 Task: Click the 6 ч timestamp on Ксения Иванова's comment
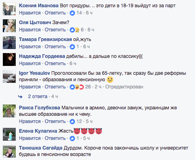tap(89, 13)
